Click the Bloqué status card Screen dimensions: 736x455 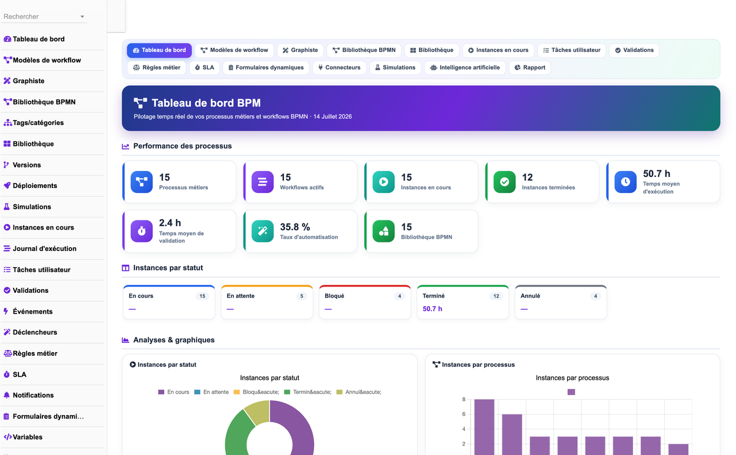pyautogui.click(x=365, y=302)
